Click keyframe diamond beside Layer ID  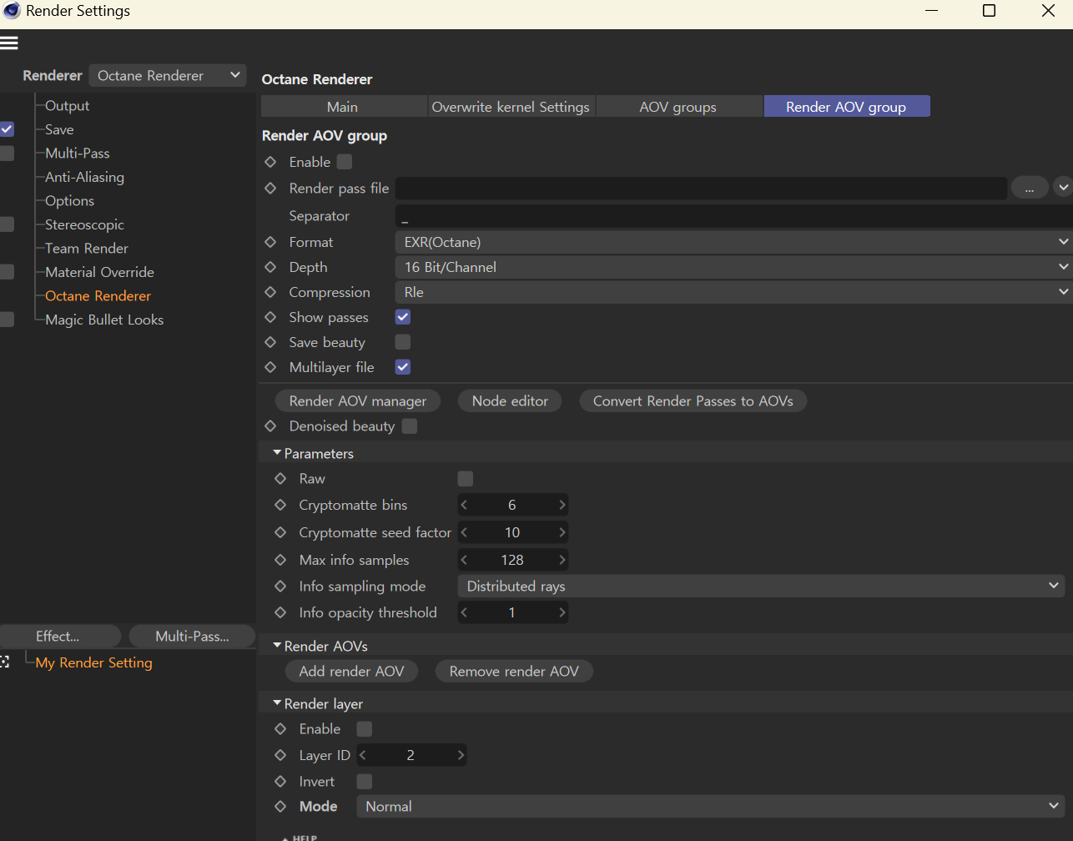tap(280, 755)
